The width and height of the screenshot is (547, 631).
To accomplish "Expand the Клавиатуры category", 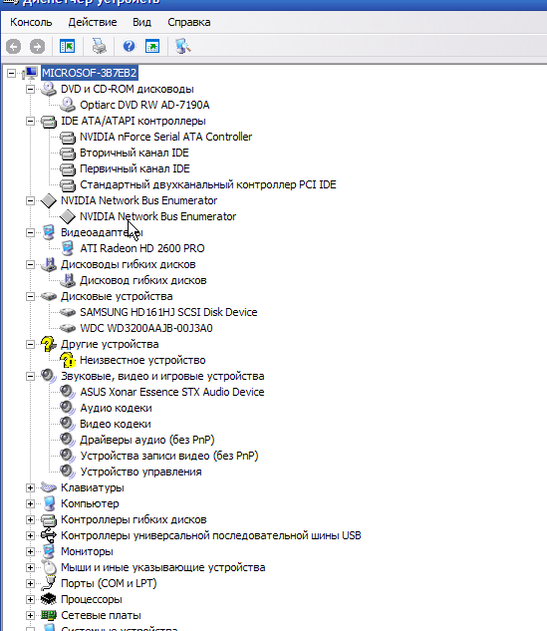I will point(30,487).
